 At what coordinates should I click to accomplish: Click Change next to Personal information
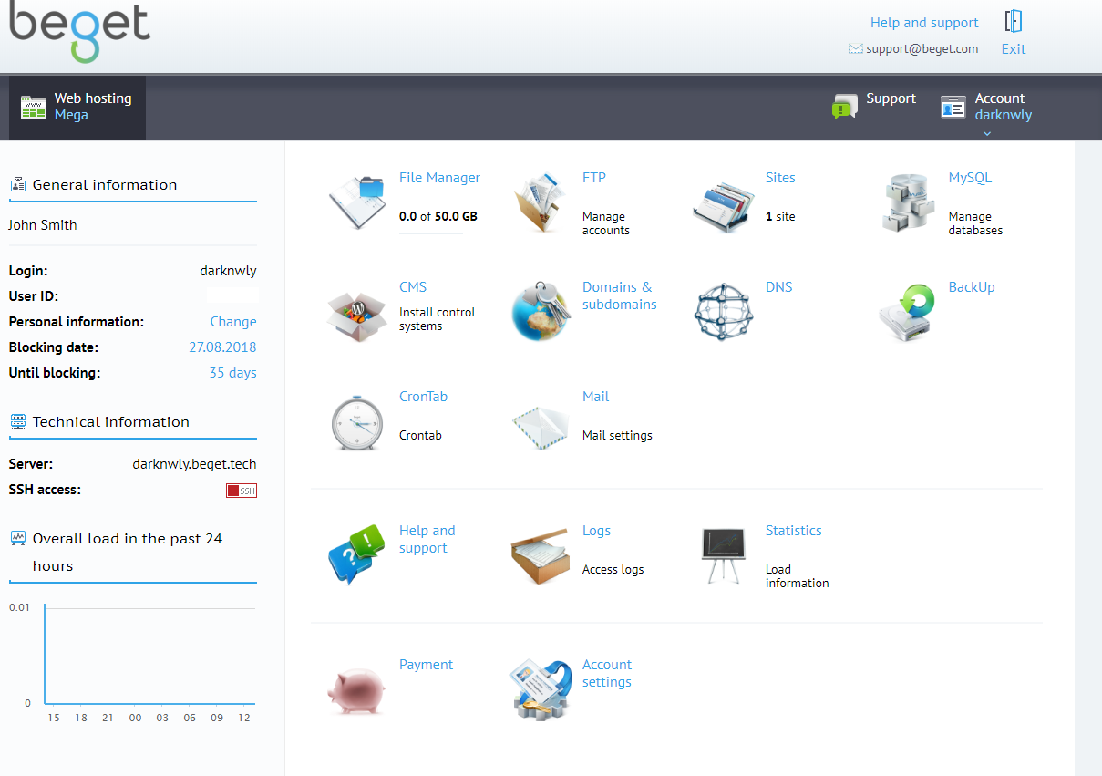click(233, 322)
